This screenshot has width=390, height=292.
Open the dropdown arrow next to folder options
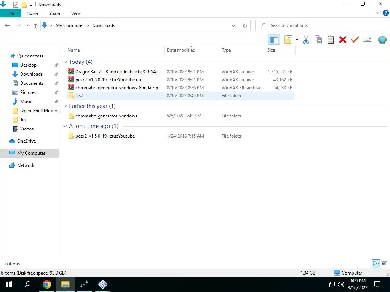(x=297, y=40)
